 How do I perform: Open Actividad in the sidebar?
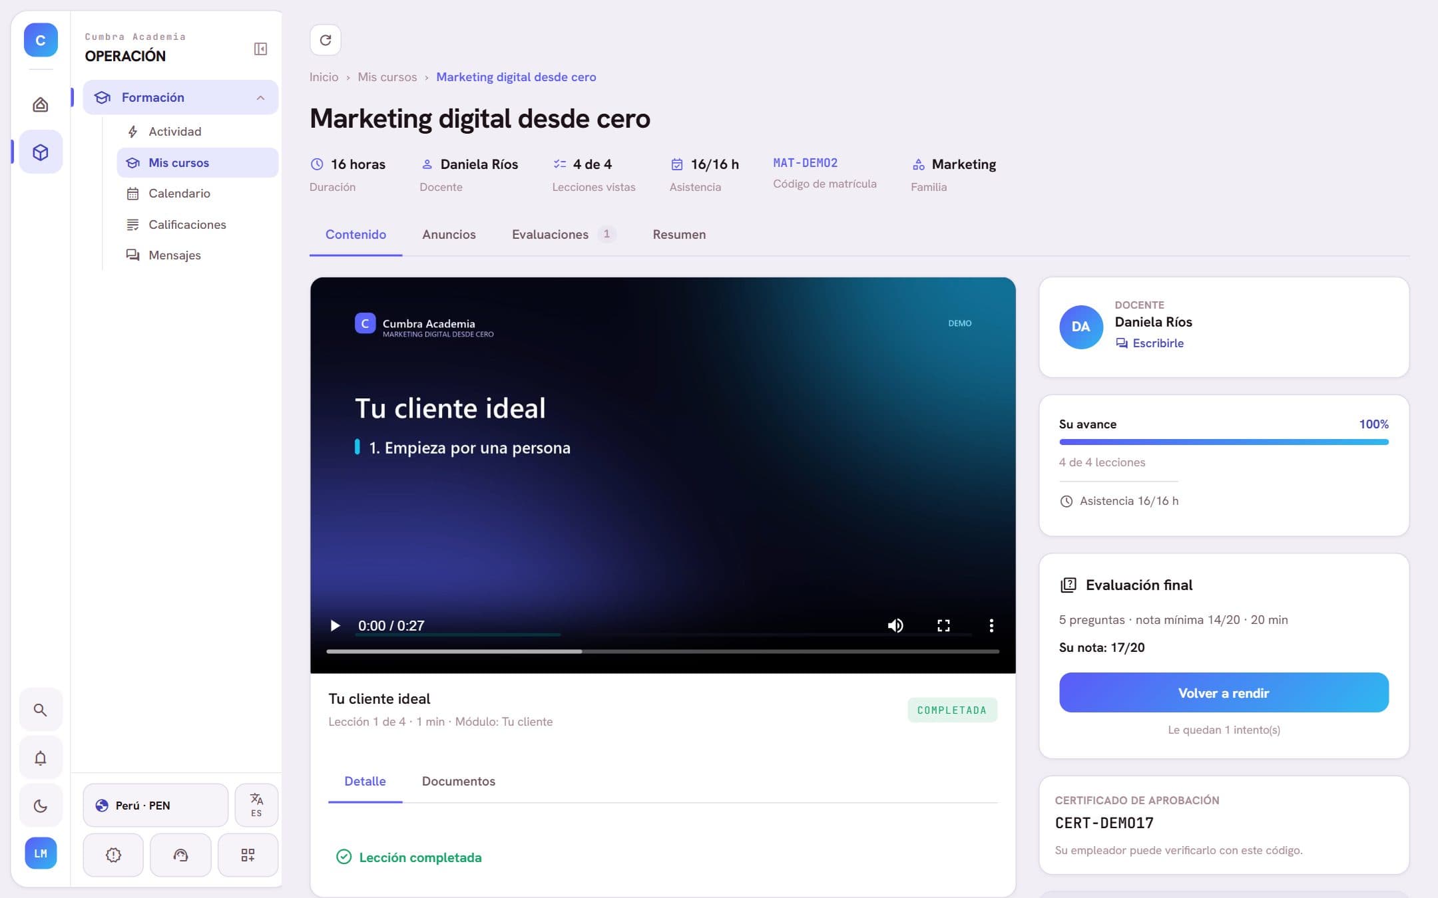click(197, 132)
